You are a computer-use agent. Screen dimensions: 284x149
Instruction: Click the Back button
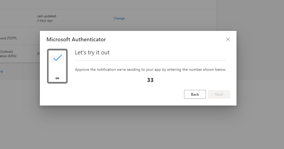[x=195, y=94]
